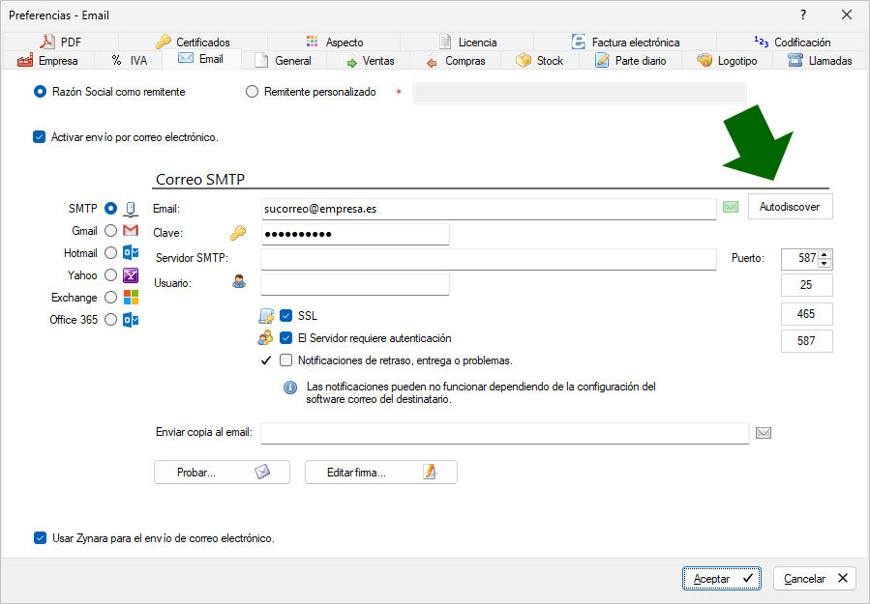Screen dimensions: 870x604
Task: Click the help question mark in title bar
Action: point(802,14)
